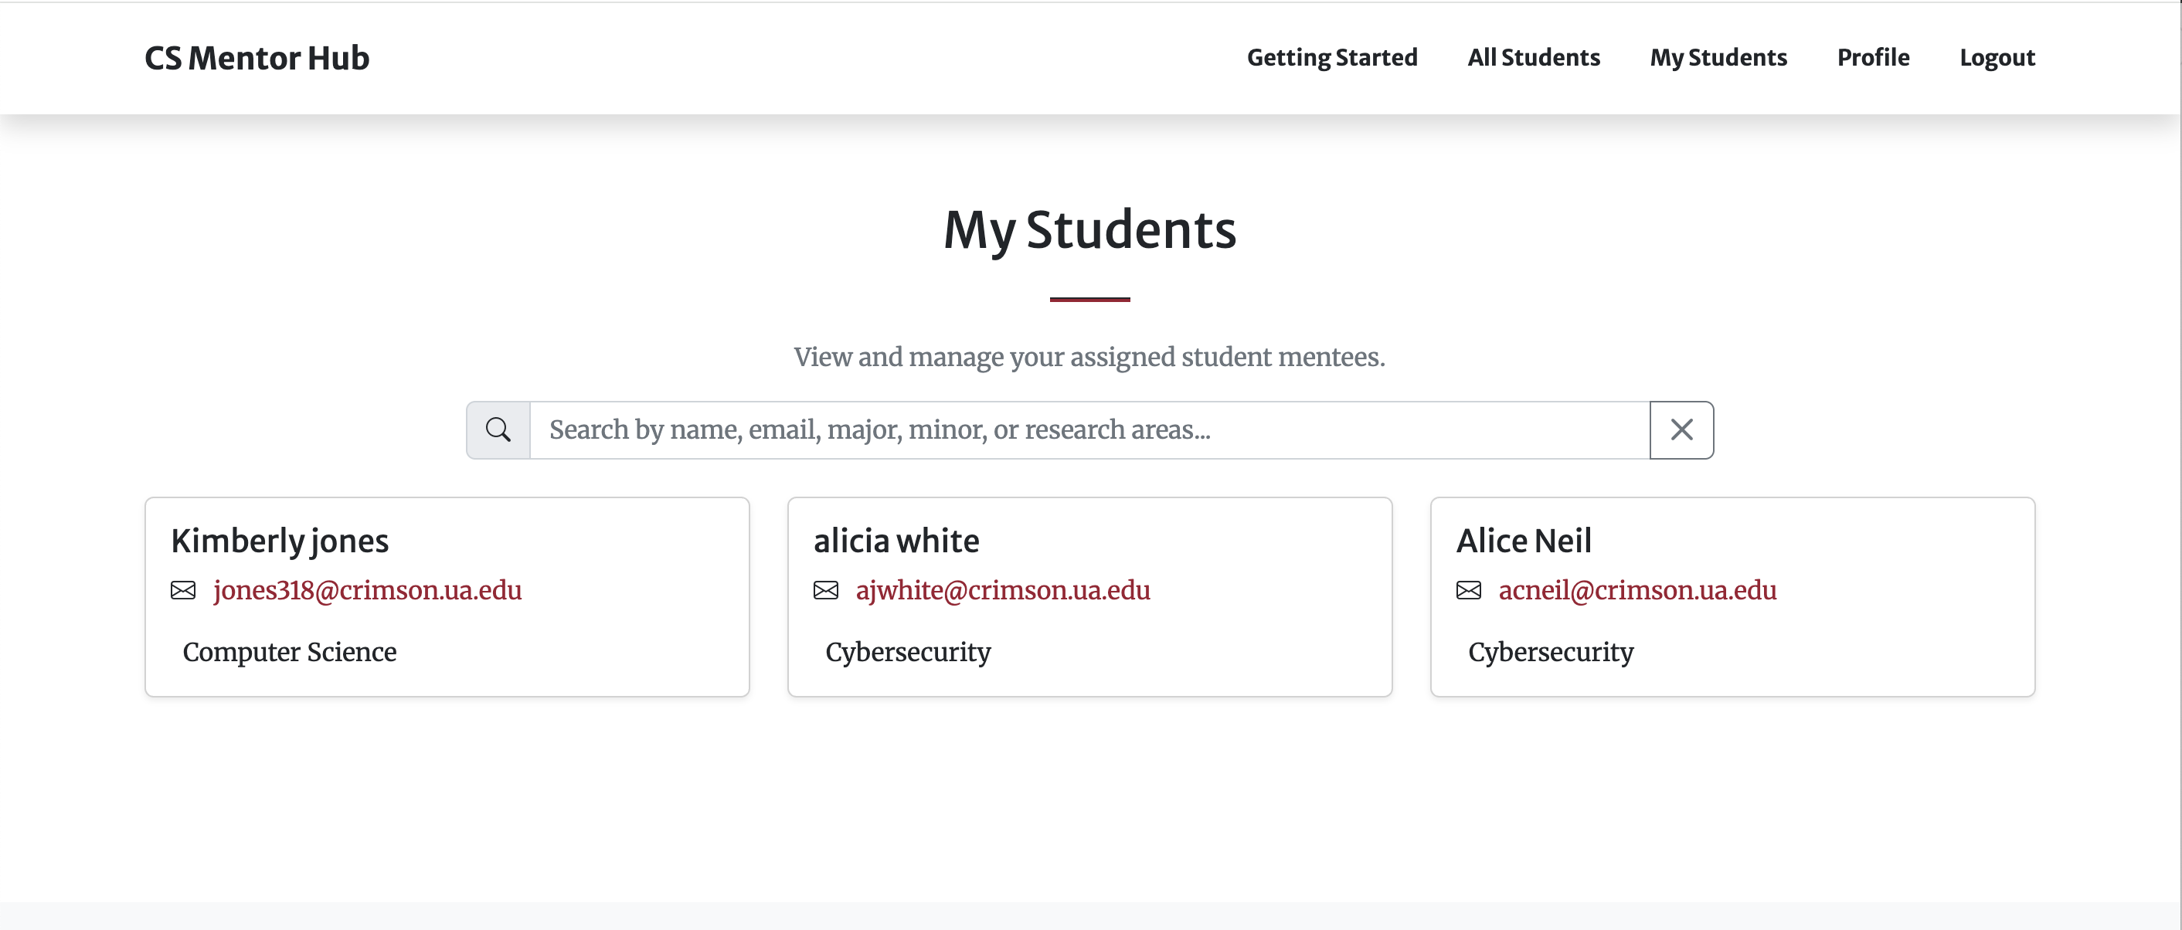Click Logout in the navigation bar
Screen dimensions: 2182x930
point(1997,58)
